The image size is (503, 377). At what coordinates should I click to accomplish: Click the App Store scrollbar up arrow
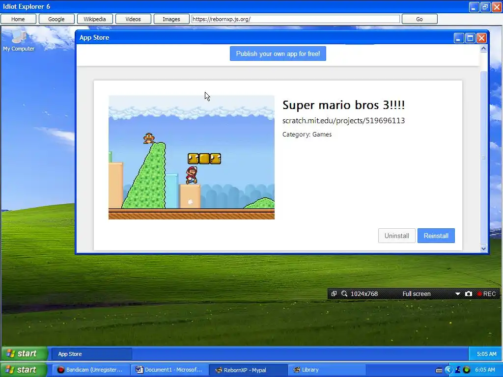pyautogui.click(x=483, y=49)
